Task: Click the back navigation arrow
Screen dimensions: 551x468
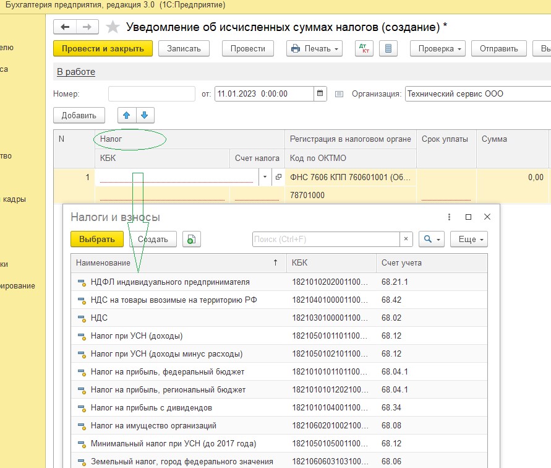Action: point(65,27)
